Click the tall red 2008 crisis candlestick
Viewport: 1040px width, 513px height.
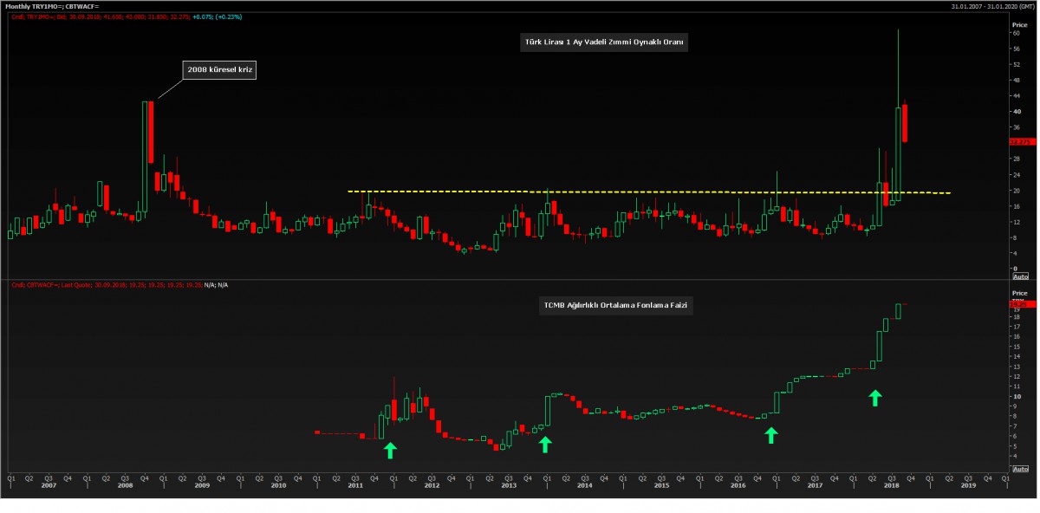[151, 131]
